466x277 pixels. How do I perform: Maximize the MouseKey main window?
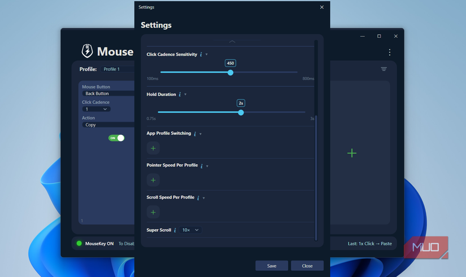[x=379, y=36]
